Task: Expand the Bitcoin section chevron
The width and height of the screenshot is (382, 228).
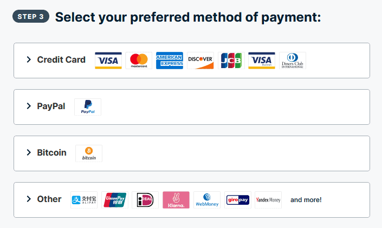Action: (x=29, y=153)
